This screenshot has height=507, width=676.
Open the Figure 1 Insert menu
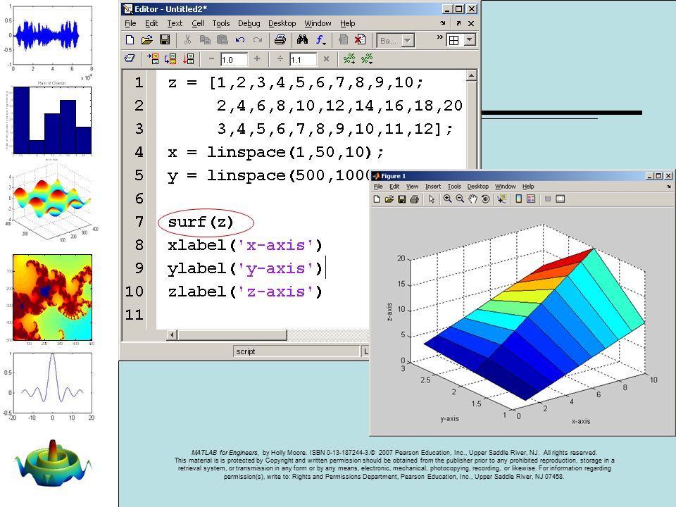(433, 186)
